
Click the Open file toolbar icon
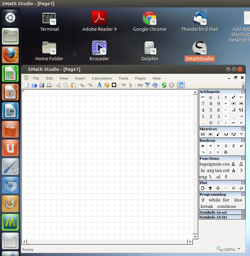click(x=34, y=85)
